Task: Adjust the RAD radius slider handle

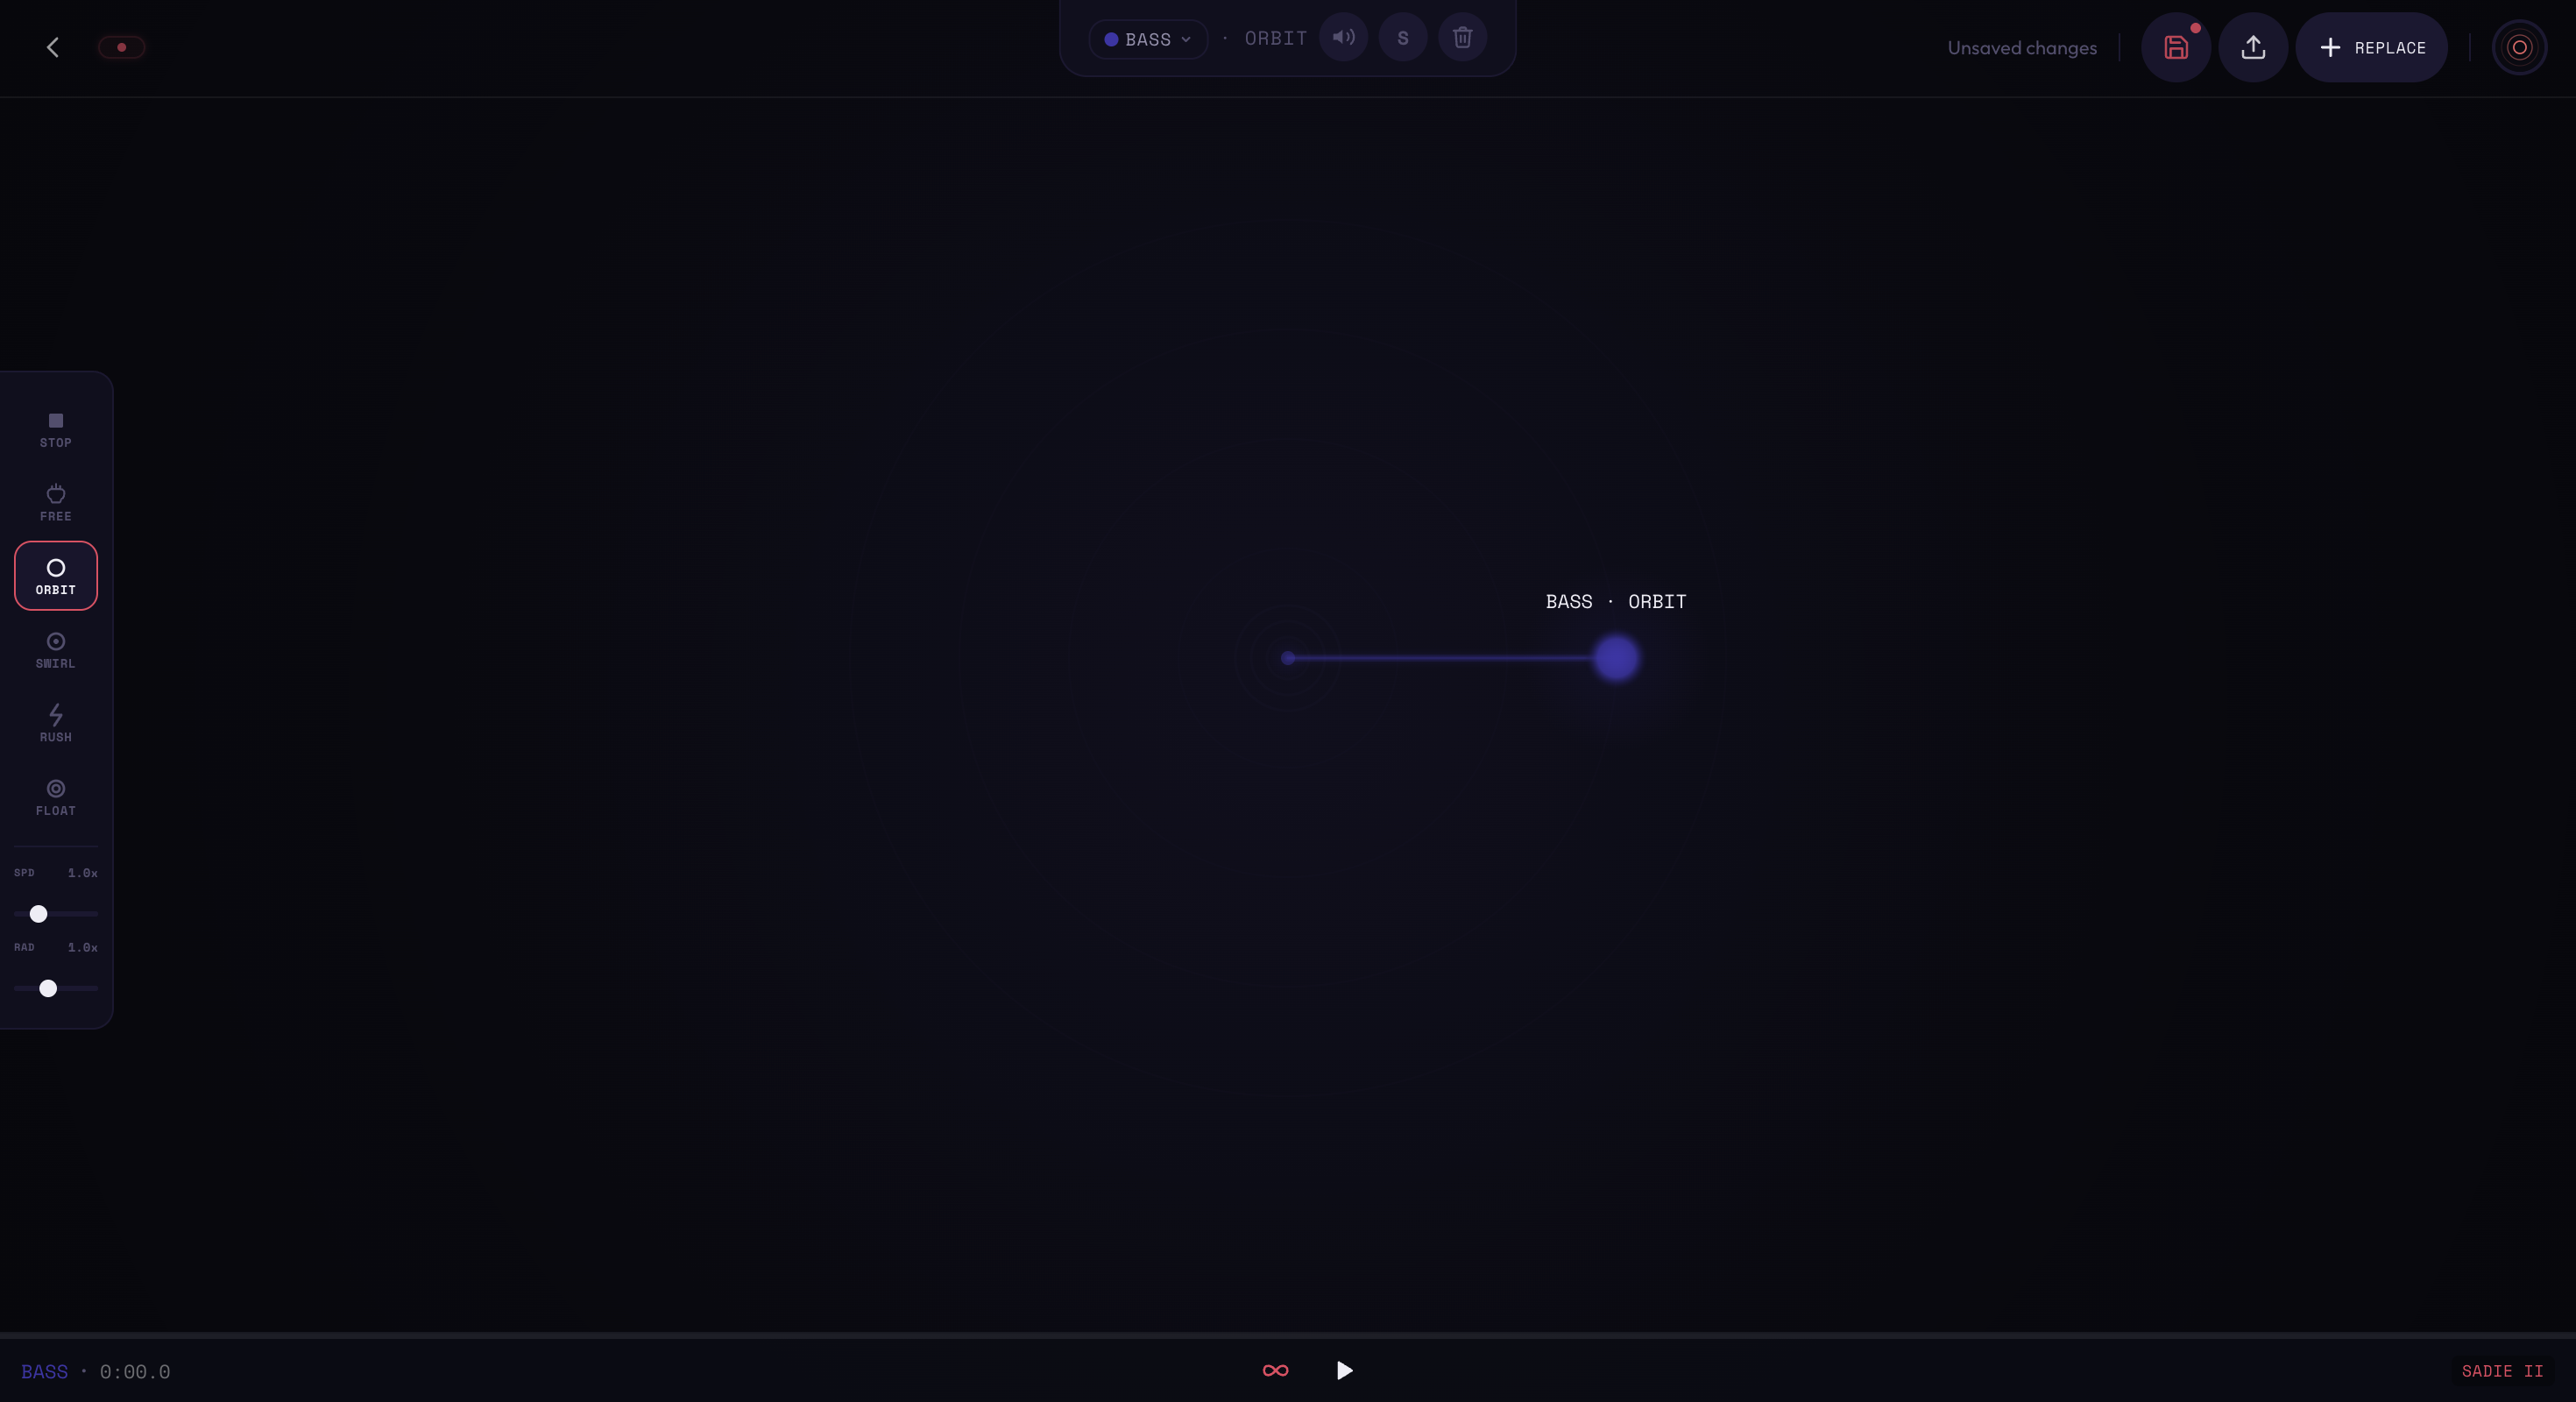Action: point(48,988)
